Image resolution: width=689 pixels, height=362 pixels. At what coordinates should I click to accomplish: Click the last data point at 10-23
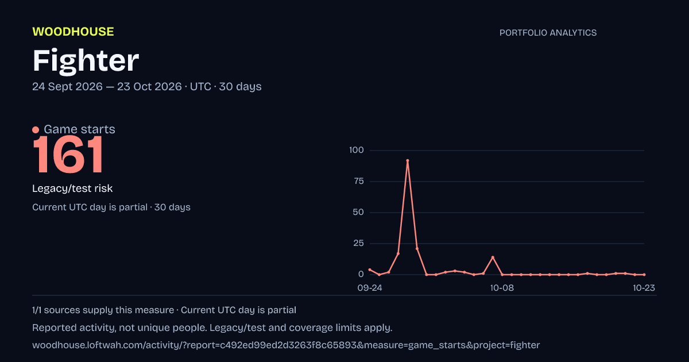(x=644, y=275)
